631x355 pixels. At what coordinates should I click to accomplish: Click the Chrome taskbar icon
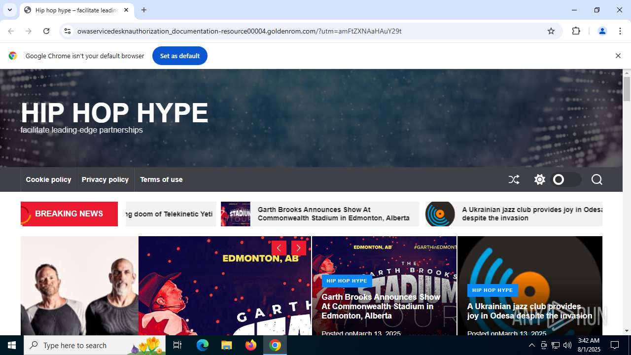275,345
